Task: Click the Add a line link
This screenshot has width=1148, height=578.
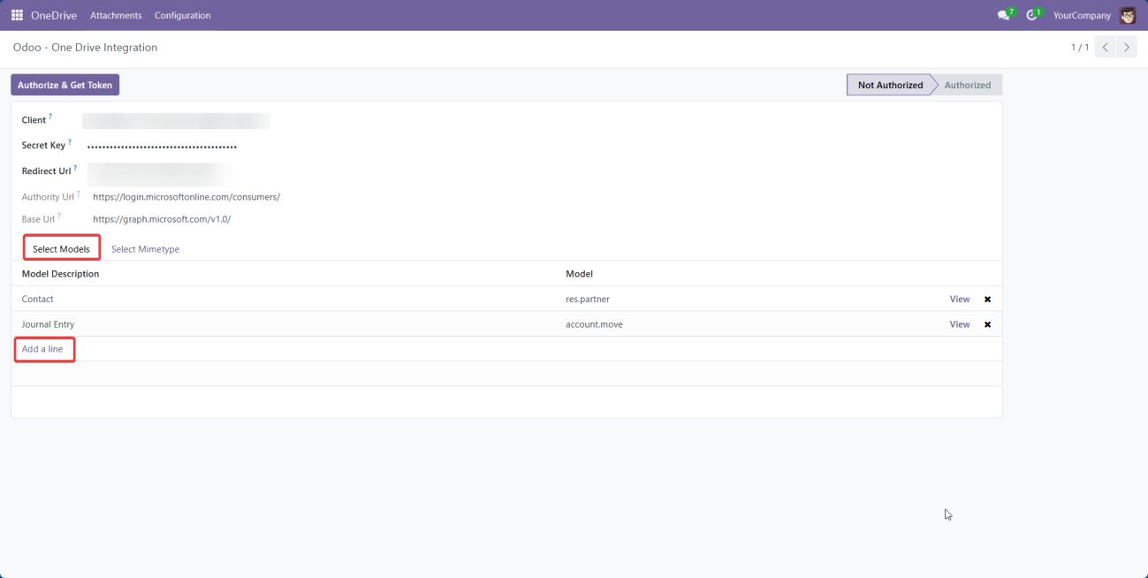Action: pos(42,349)
